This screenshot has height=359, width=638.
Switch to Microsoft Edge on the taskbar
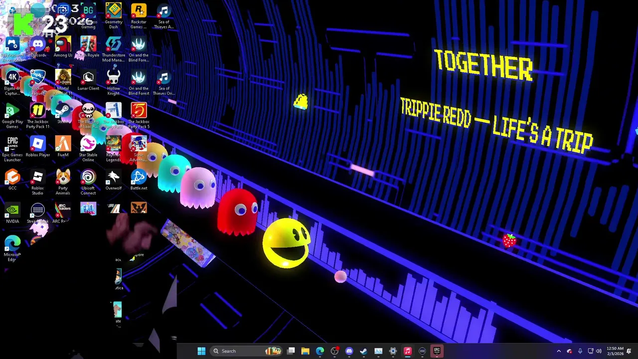[319, 351]
